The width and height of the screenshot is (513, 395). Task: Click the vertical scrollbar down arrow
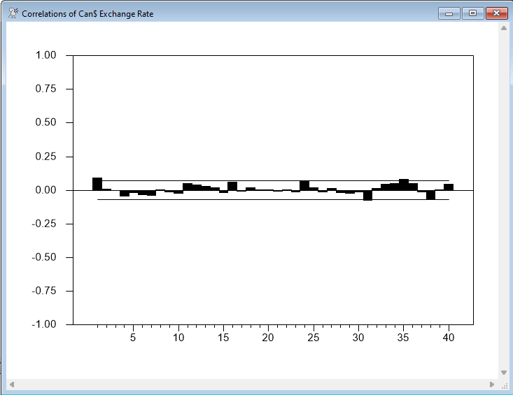[503, 372]
